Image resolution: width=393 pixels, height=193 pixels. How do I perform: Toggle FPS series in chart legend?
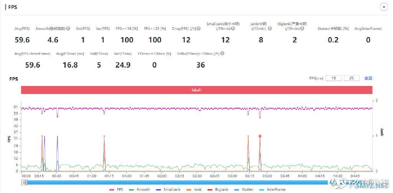pos(117,190)
